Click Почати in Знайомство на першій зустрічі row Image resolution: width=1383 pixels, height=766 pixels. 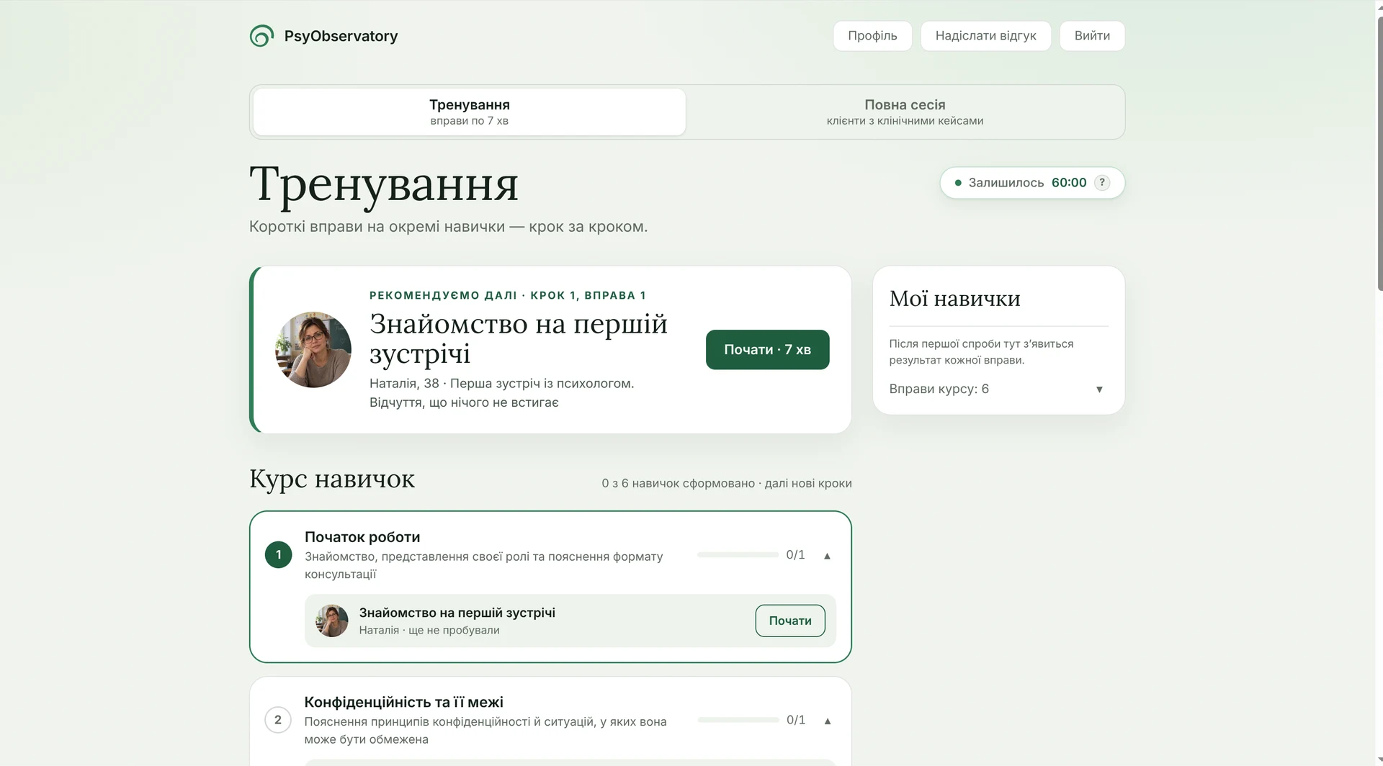click(790, 621)
